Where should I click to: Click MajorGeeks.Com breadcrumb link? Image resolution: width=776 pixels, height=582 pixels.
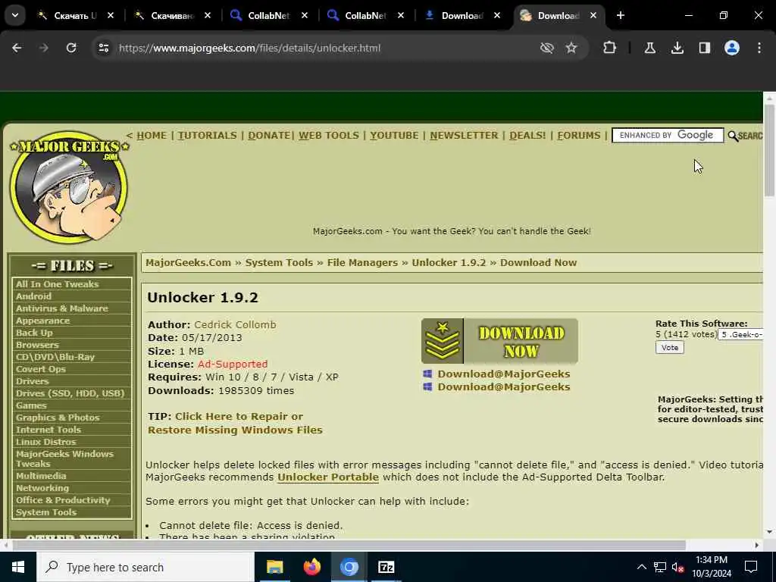[x=188, y=263]
